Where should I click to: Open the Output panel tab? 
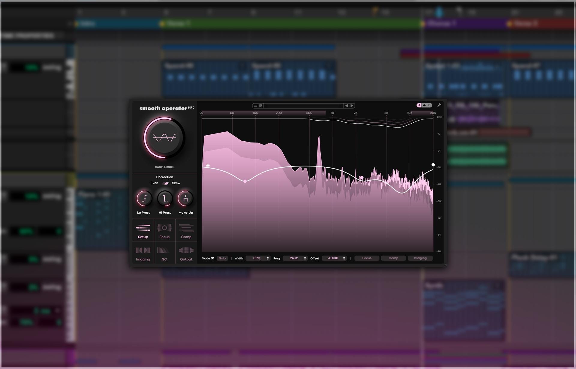click(x=186, y=253)
